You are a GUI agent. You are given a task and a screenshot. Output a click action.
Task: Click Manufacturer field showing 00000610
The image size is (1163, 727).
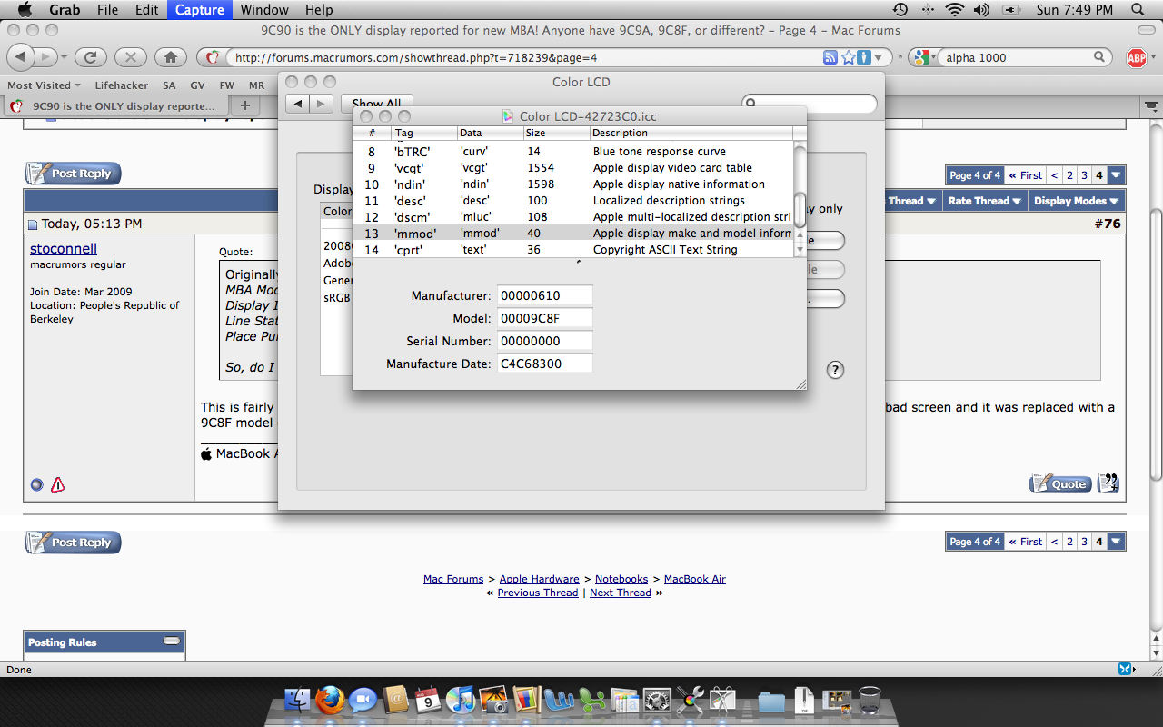pyautogui.click(x=545, y=295)
